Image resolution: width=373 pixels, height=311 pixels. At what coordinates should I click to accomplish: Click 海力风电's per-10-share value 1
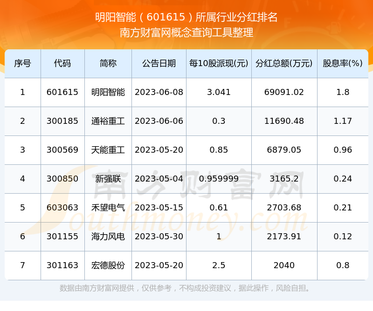[x=219, y=237]
